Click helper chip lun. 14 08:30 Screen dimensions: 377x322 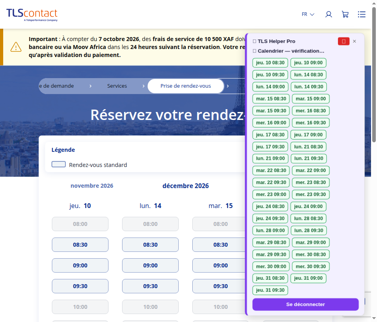pos(308,75)
